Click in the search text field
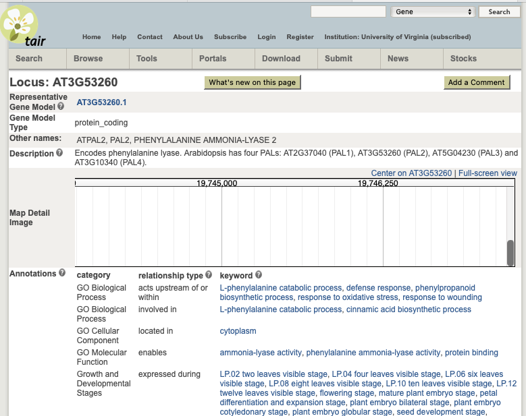The height and width of the screenshot is (416, 526). pos(348,11)
